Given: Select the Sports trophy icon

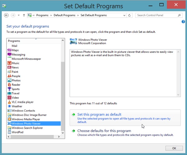Looking at the screenshot, I should pos(9,89).
